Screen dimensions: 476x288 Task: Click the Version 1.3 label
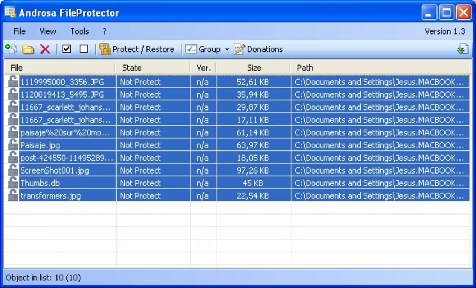coord(445,31)
